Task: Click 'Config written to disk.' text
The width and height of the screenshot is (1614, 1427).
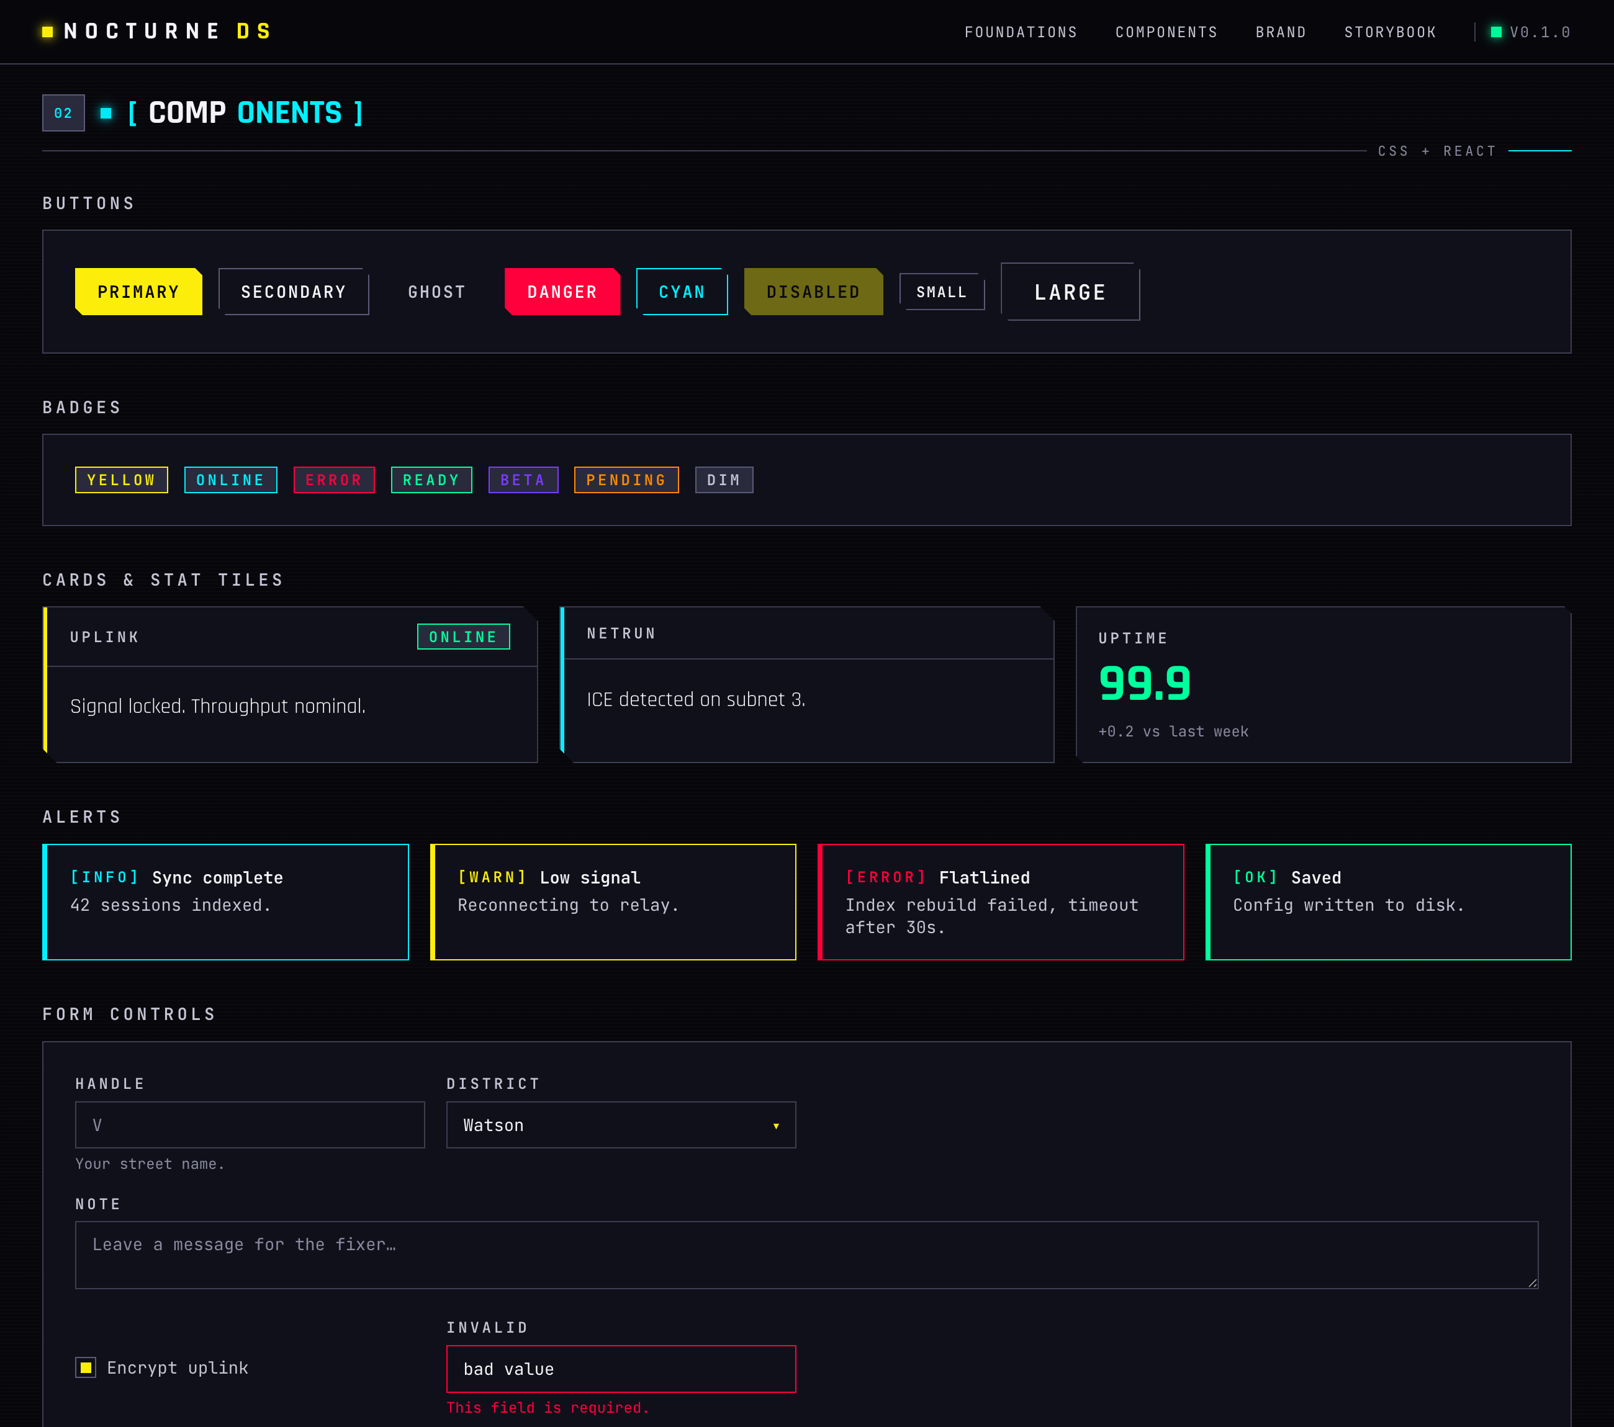Action: point(1349,905)
